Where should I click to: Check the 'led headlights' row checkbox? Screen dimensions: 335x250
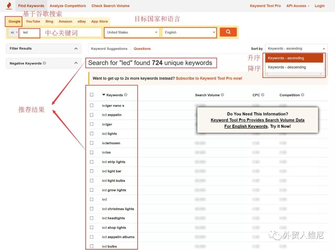(92, 218)
